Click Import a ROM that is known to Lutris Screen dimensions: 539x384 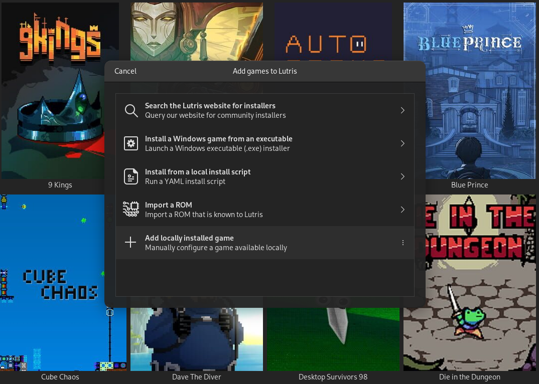click(203, 215)
